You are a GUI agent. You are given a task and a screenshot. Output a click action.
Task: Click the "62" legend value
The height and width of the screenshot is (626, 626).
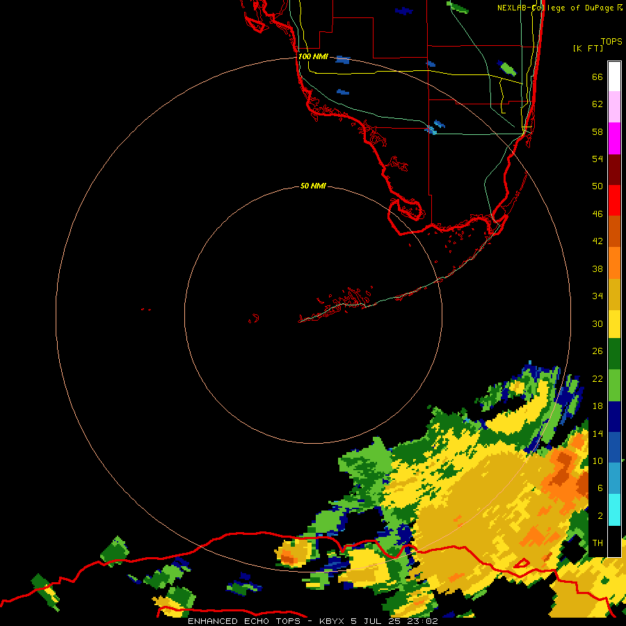point(597,104)
